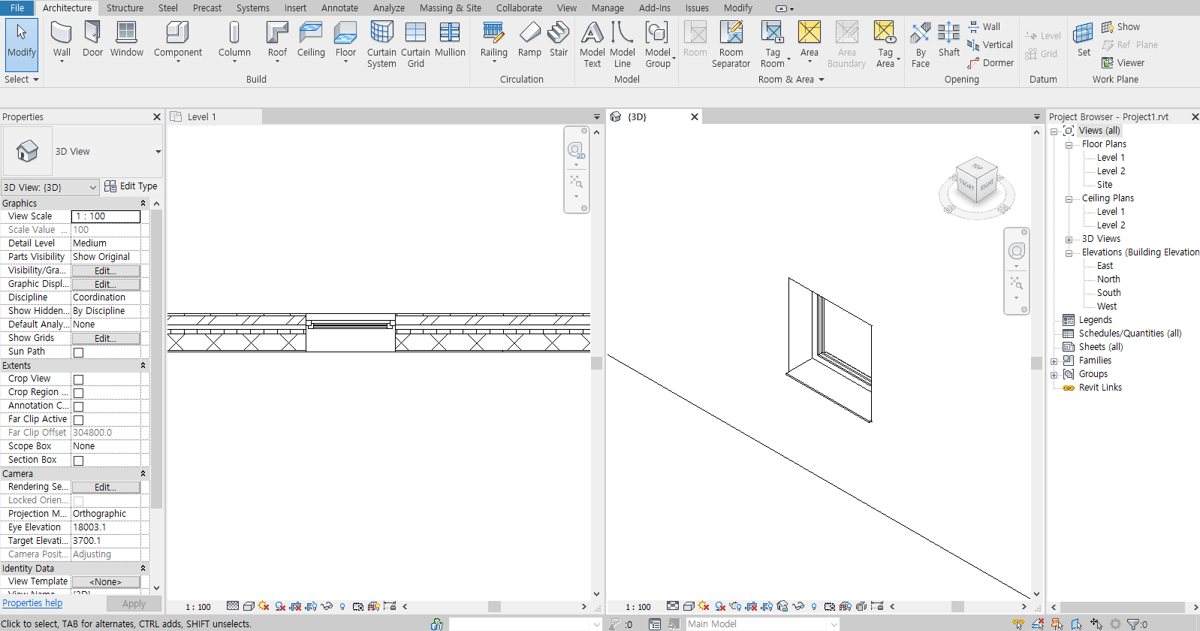Expand the Families tree node

[1054, 361]
